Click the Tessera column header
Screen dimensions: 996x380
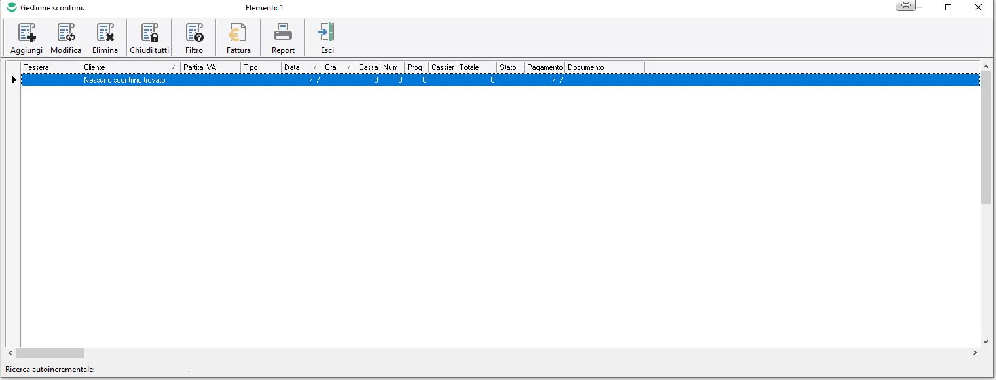click(x=50, y=67)
